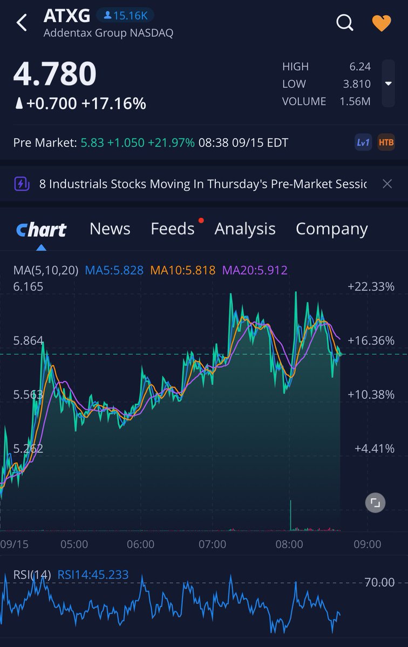
Task: Select the MA10:5.818 value
Action: pyautogui.click(x=183, y=270)
